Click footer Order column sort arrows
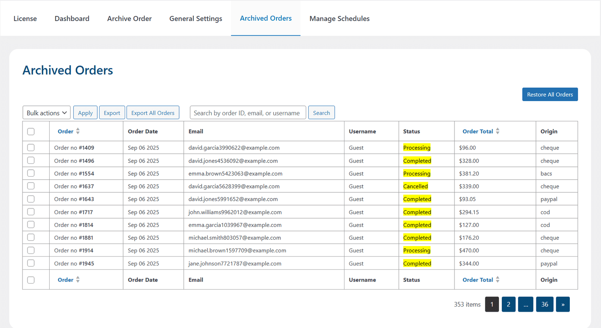The width and height of the screenshot is (601, 328). pos(78,280)
